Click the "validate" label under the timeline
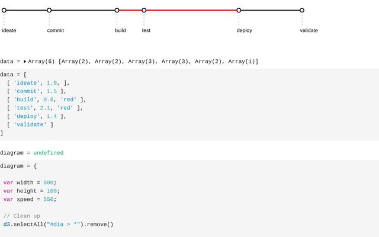This screenshot has height=237, width=379. tap(309, 30)
